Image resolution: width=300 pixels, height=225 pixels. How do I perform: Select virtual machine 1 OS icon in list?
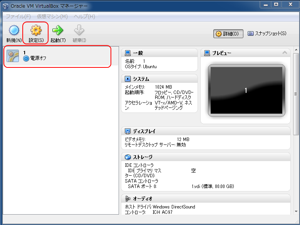13,56
